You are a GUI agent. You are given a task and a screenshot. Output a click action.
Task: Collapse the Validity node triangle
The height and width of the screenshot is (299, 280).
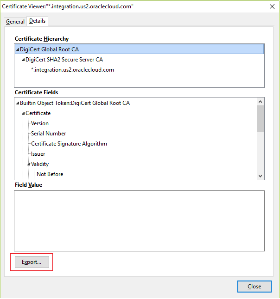(x=29, y=164)
